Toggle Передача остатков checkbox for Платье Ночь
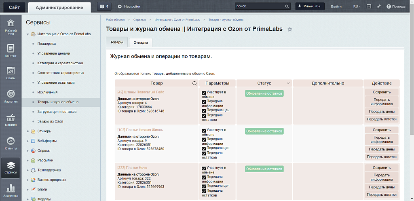This screenshot has height=201, width=414. 204,190
